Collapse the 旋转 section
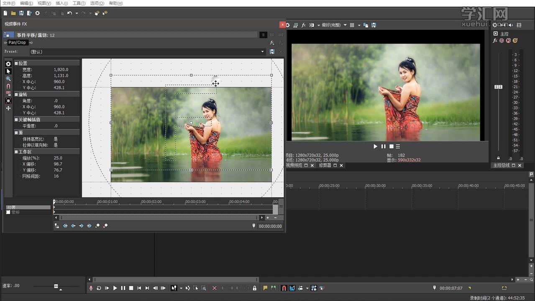Viewport: 535px width, 301px height. tap(16, 95)
